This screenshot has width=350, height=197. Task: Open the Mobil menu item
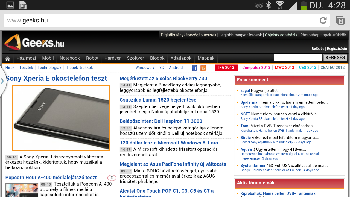[48, 58]
